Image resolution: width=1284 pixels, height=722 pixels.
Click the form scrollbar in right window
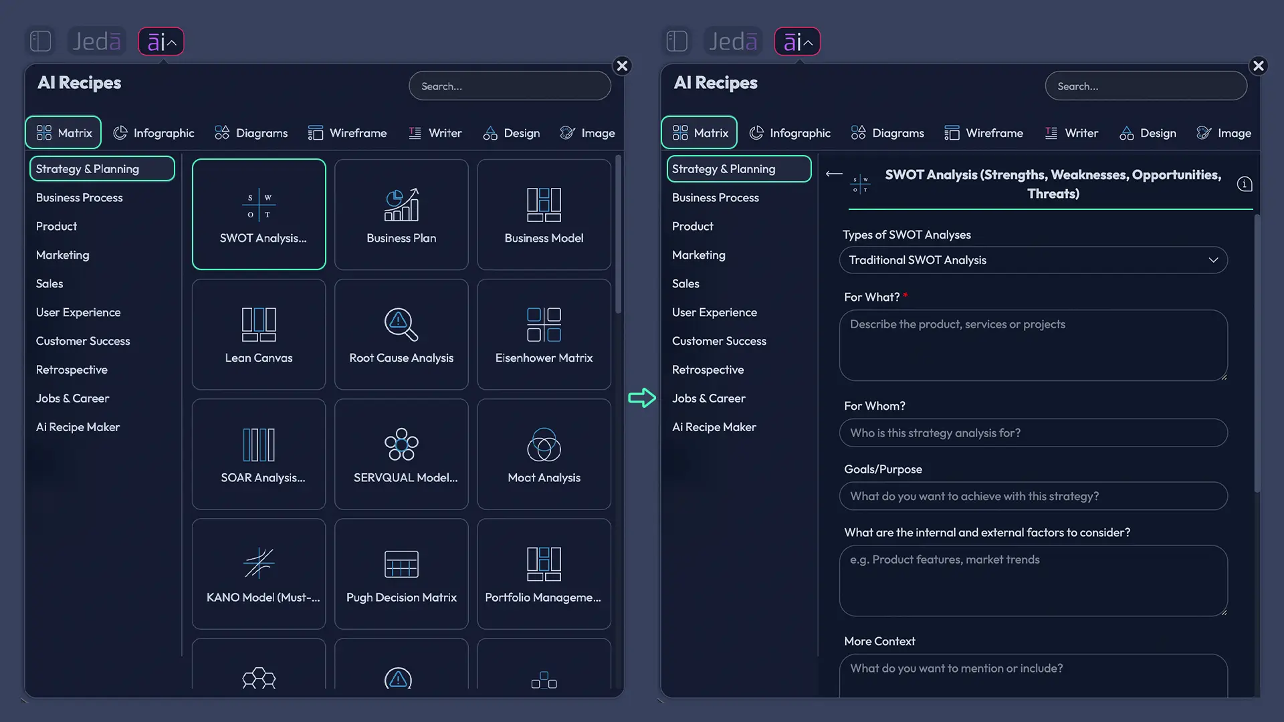point(1257,353)
